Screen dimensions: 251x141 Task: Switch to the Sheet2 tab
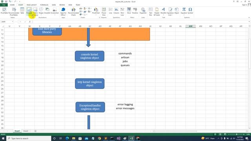[x=26, y=131]
